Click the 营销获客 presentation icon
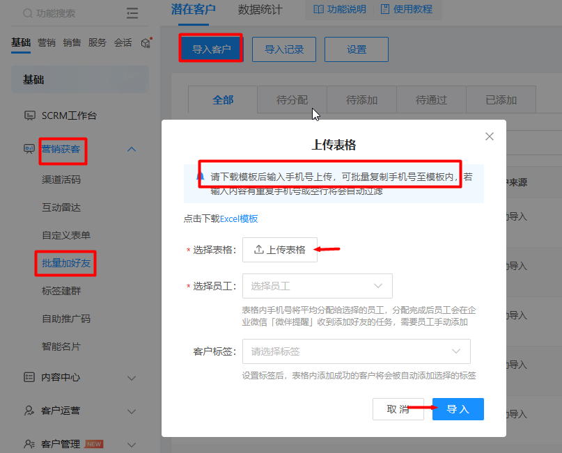Viewport: 562px width, 453px height. tap(29, 149)
